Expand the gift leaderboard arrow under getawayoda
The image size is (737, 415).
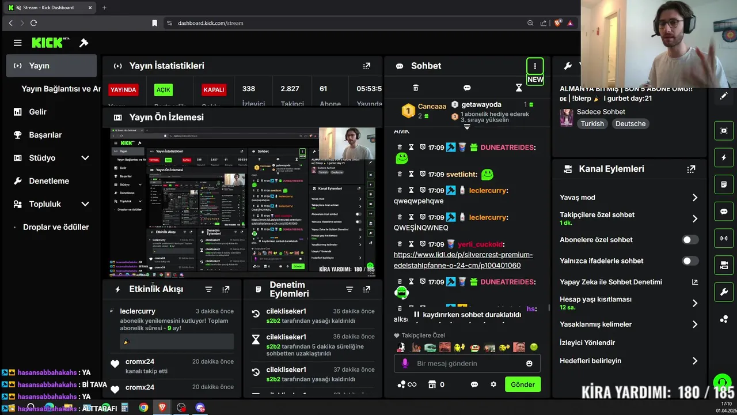[x=467, y=126]
